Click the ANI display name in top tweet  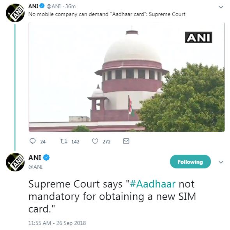33,6
